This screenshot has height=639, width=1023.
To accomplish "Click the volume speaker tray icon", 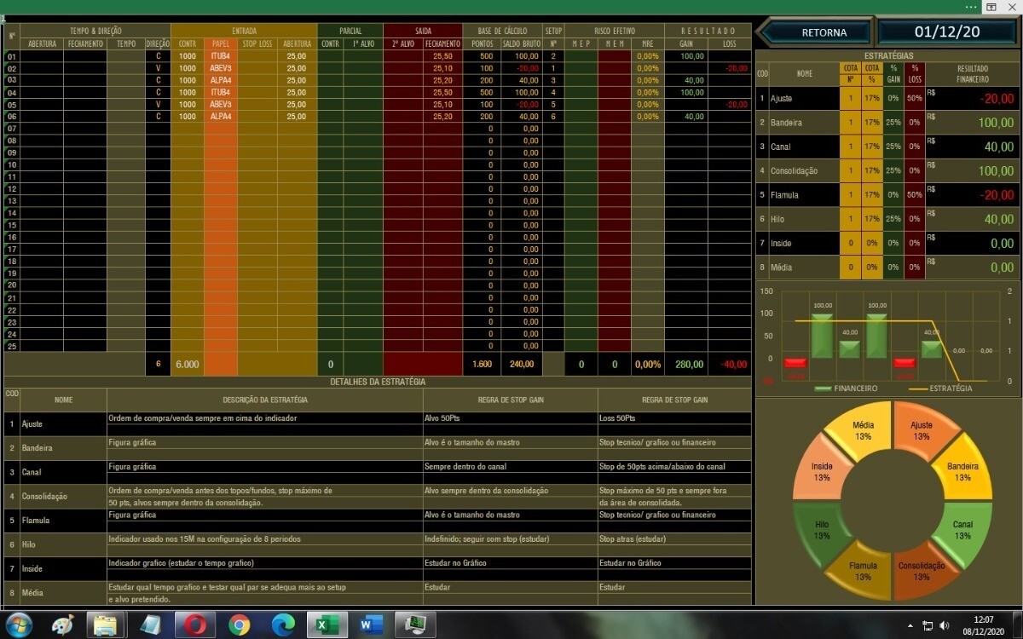I will 944,625.
